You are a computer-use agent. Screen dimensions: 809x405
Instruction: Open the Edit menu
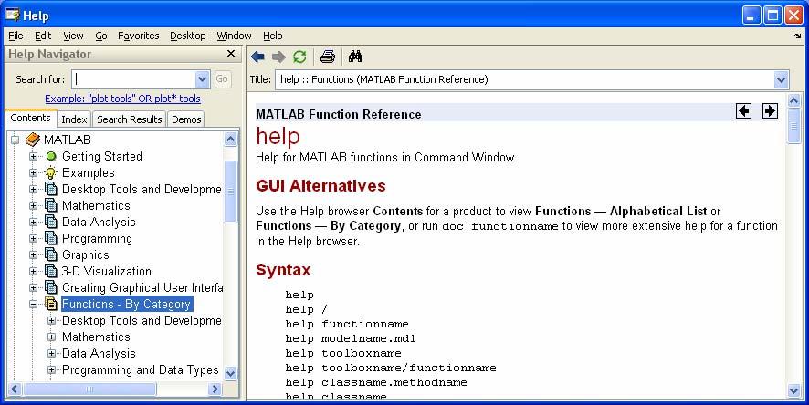tap(43, 36)
